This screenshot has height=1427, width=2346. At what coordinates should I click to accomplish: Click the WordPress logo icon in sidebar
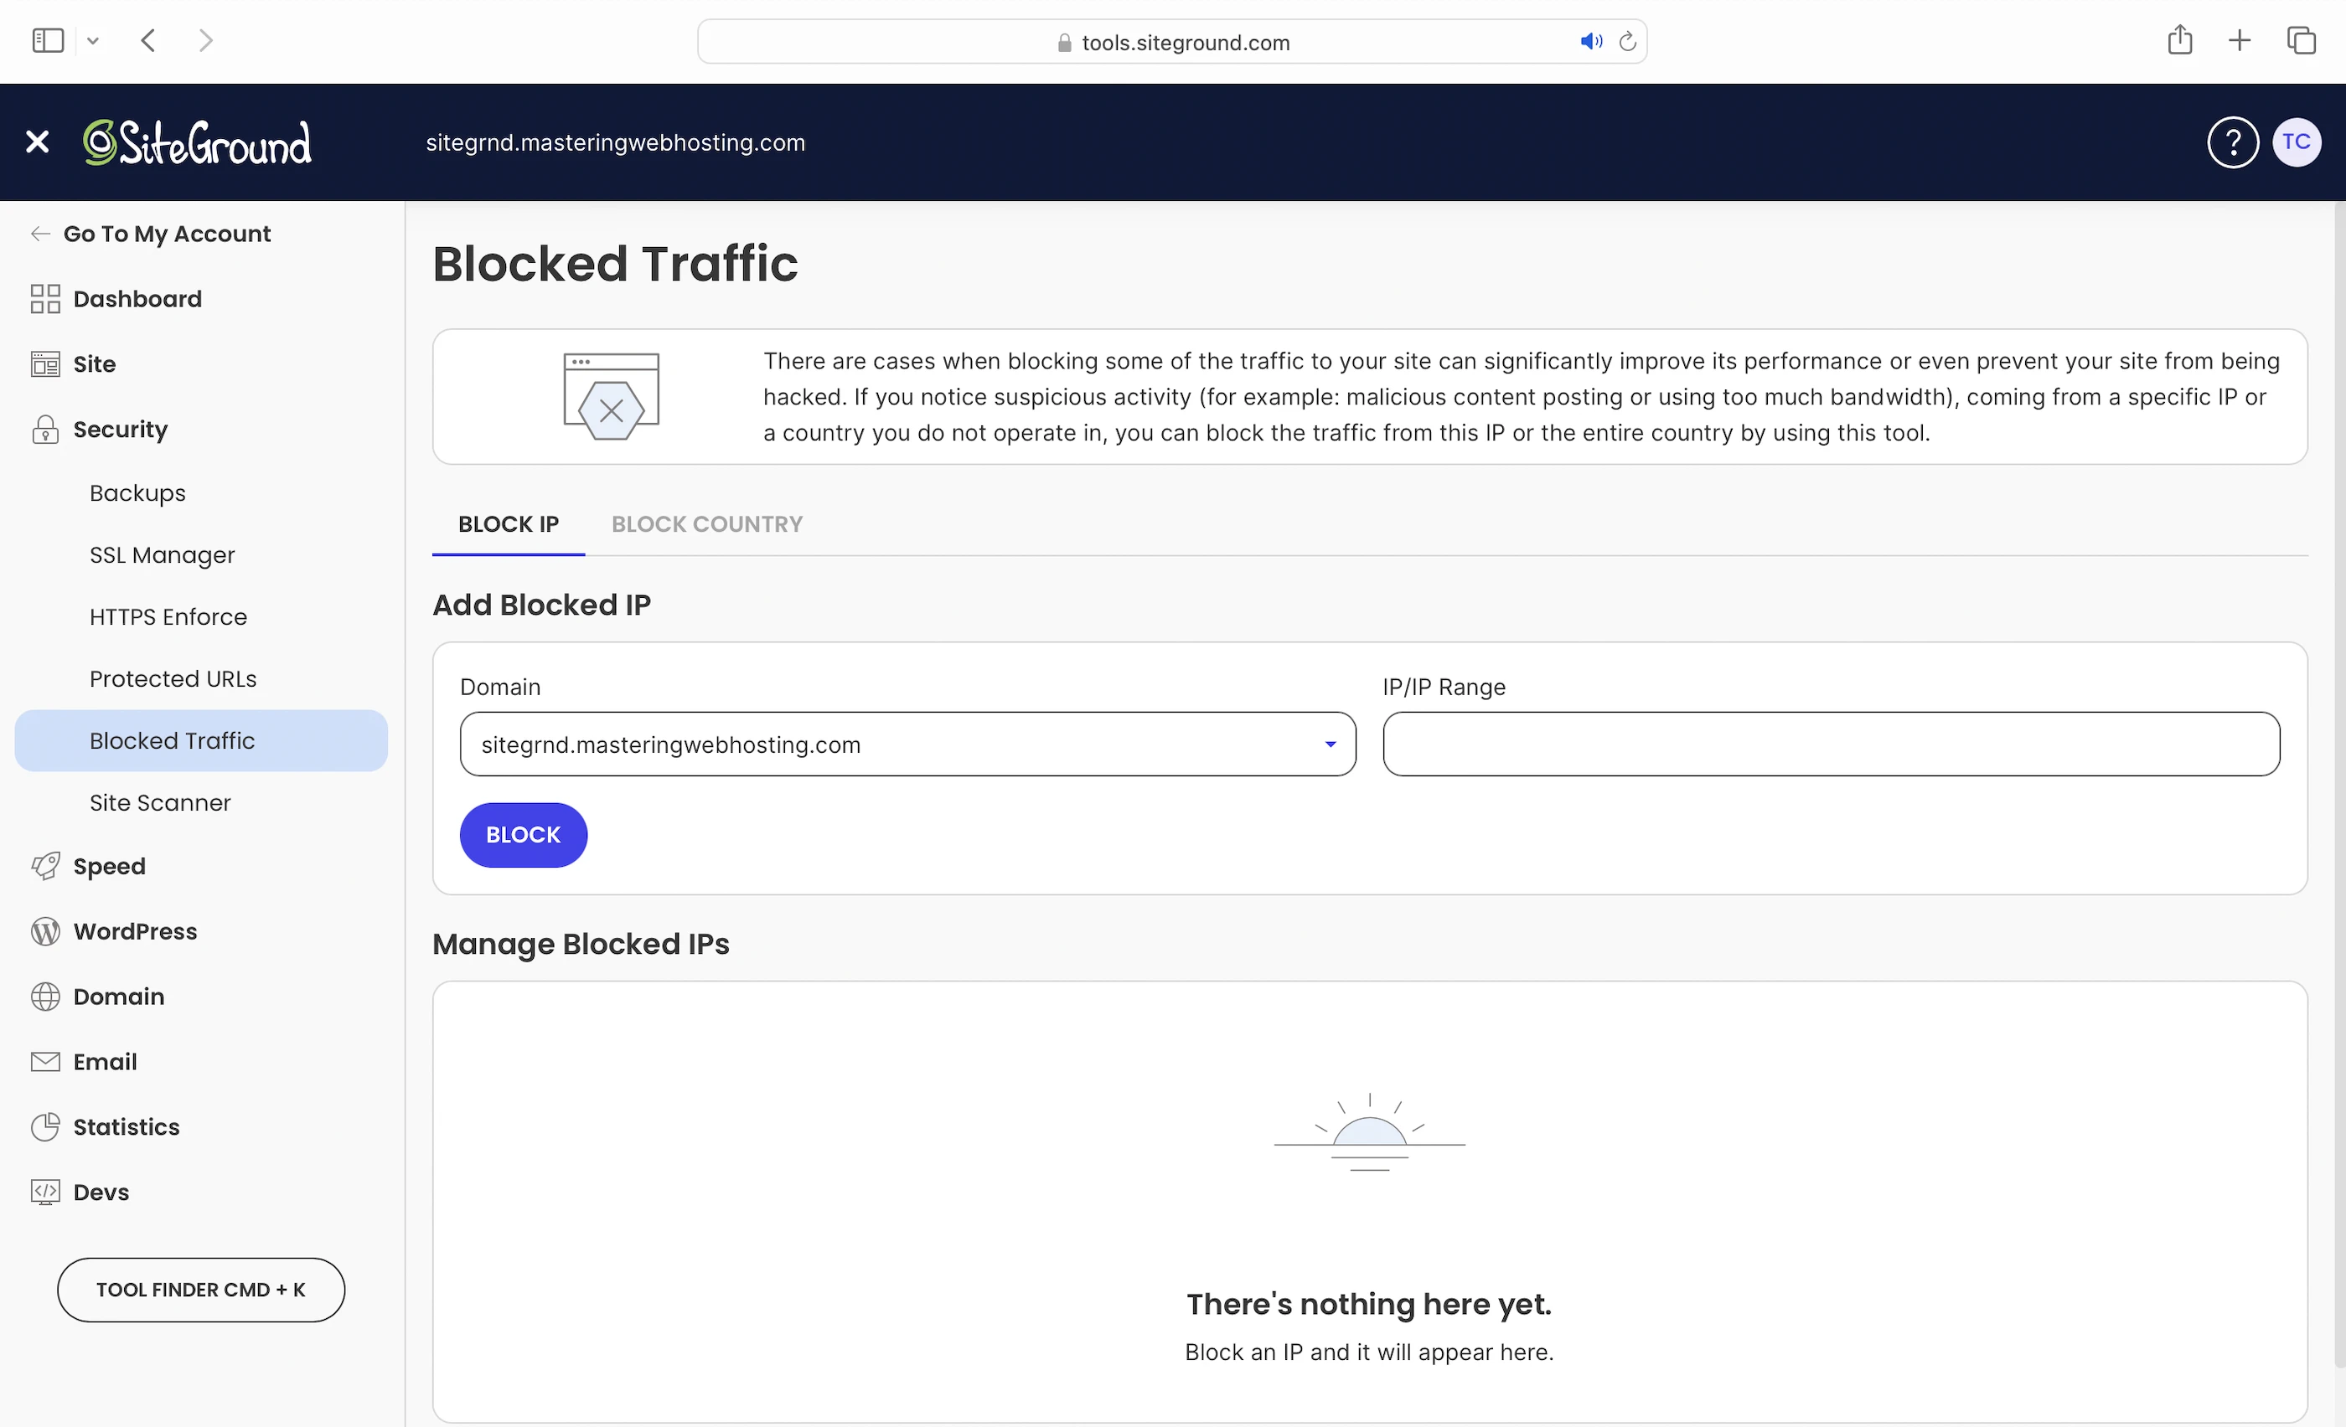[44, 931]
